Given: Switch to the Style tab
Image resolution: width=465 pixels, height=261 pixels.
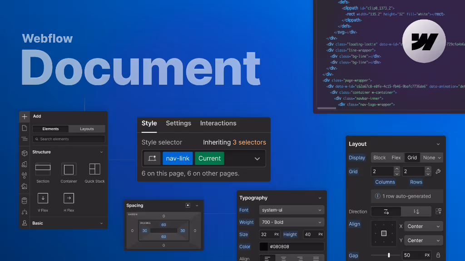Looking at the screenshot, I should [149, 123].
